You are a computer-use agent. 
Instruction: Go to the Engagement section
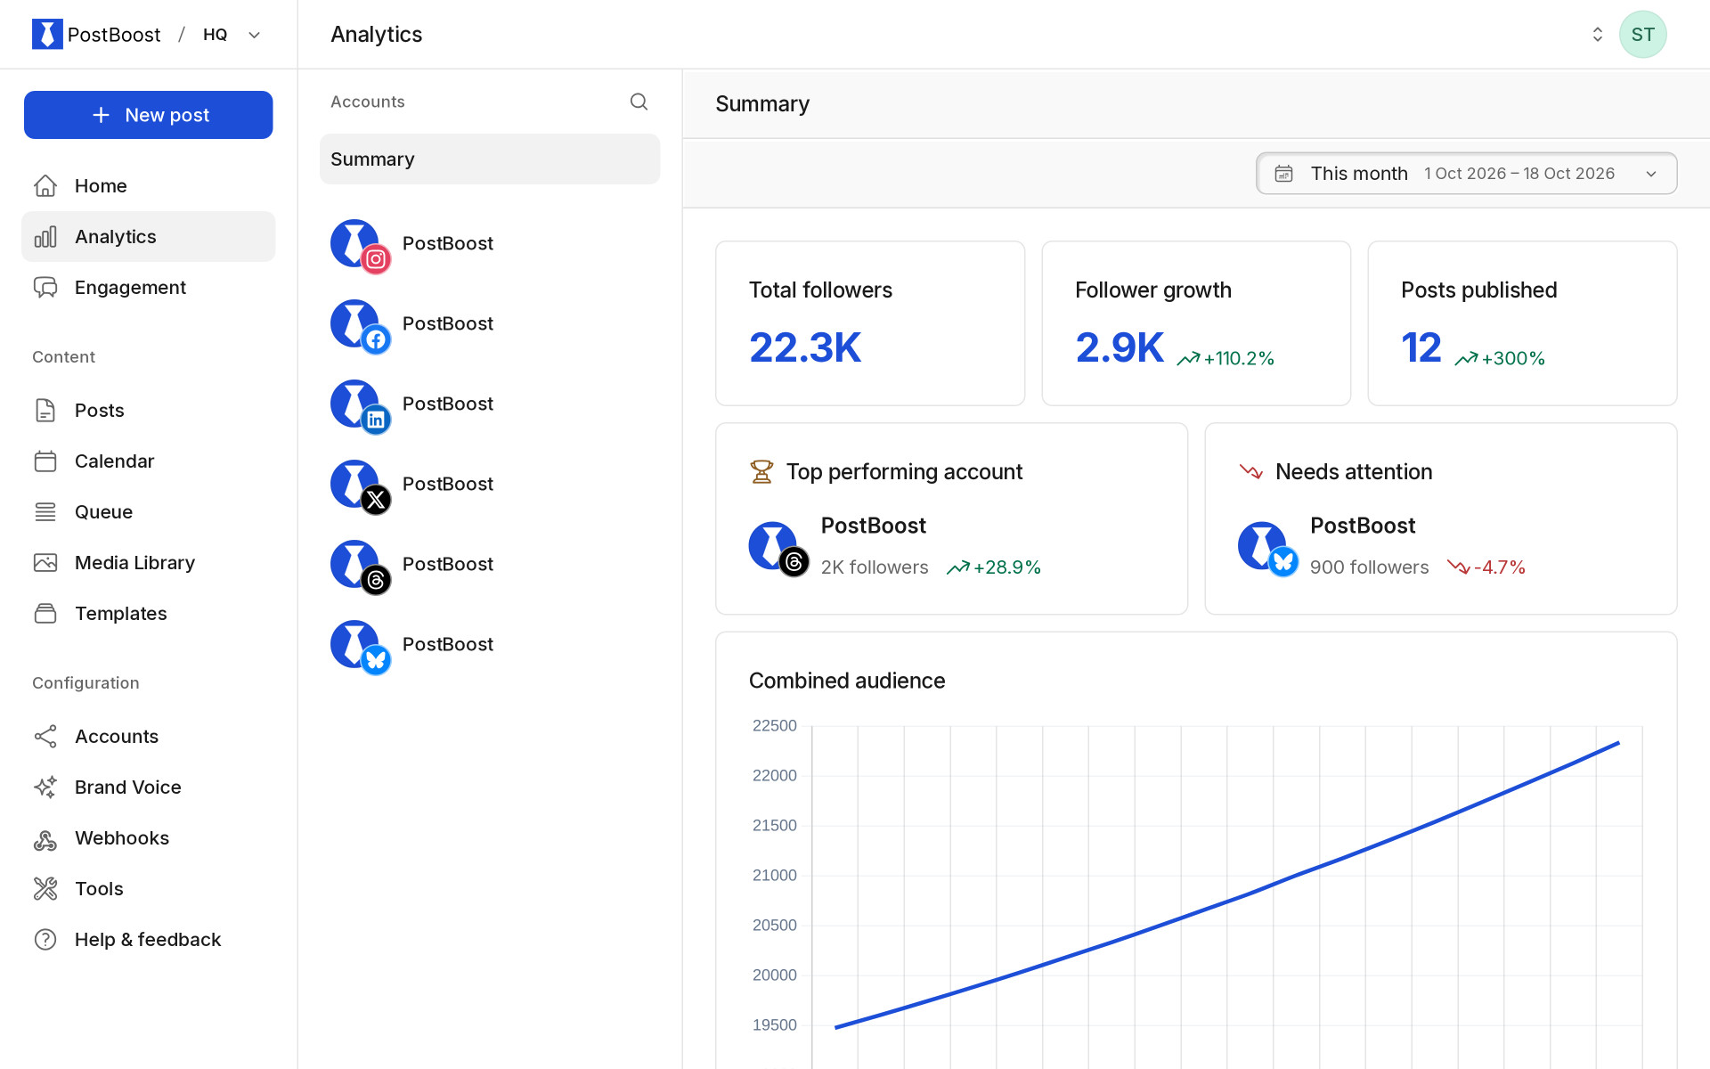(148, 287)
